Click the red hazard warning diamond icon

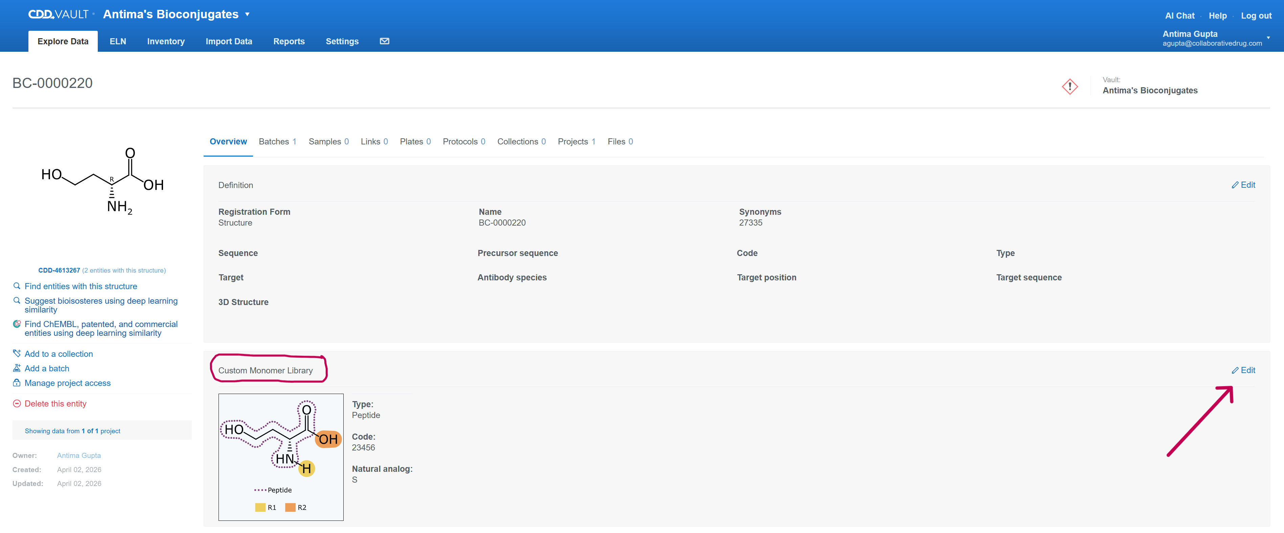click(1070, 86)
